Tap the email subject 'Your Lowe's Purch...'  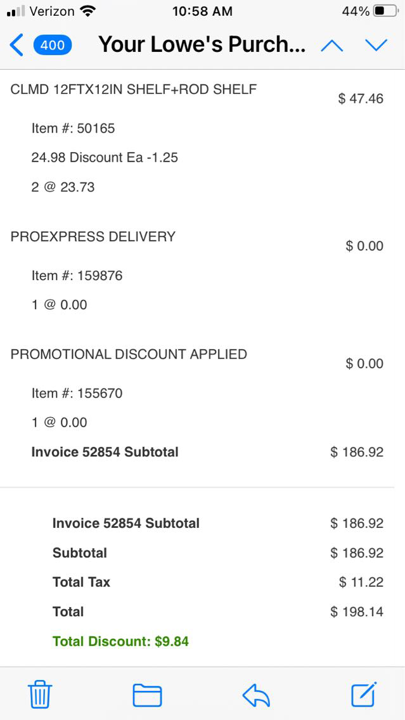tap(202, 45)
